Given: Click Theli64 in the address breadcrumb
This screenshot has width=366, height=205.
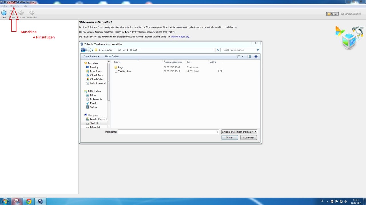Looking at the screenshot, I should 134,50.
